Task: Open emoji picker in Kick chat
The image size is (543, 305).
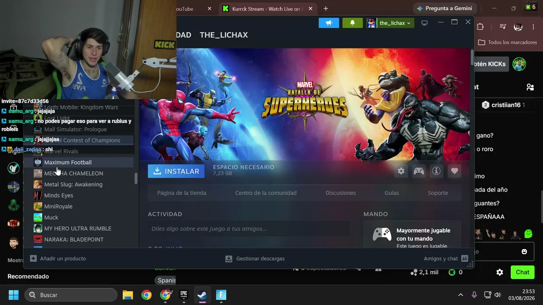Action: coord(524,252)
